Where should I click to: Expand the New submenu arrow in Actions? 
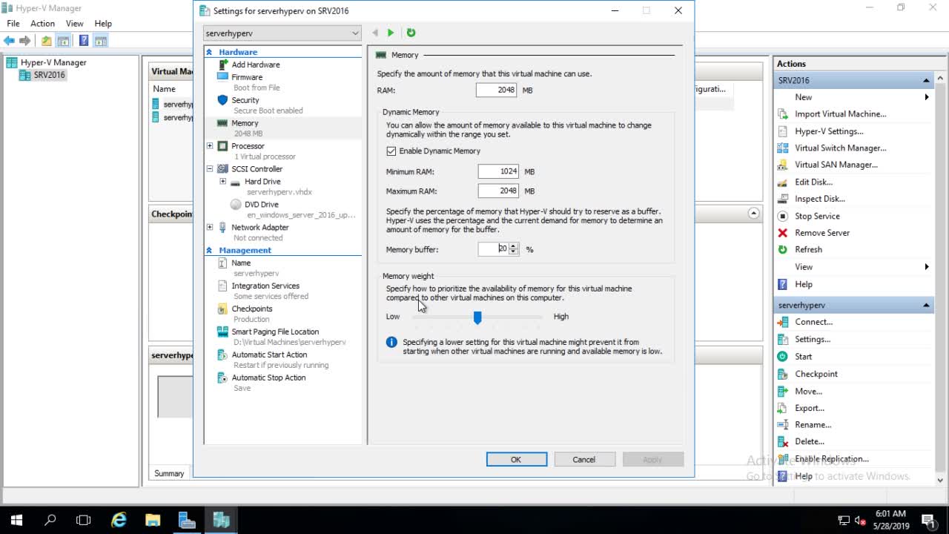(927, 97)
